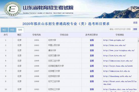This screenshot has width=139, height=92.
Task: Open 查看 for 北京工业大学
Action: [x=92, y=61]
